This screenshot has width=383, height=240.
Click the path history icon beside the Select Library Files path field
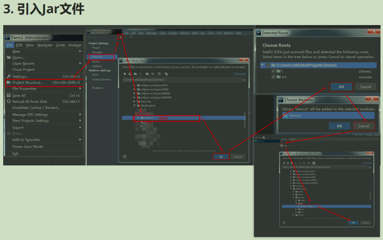244,80
